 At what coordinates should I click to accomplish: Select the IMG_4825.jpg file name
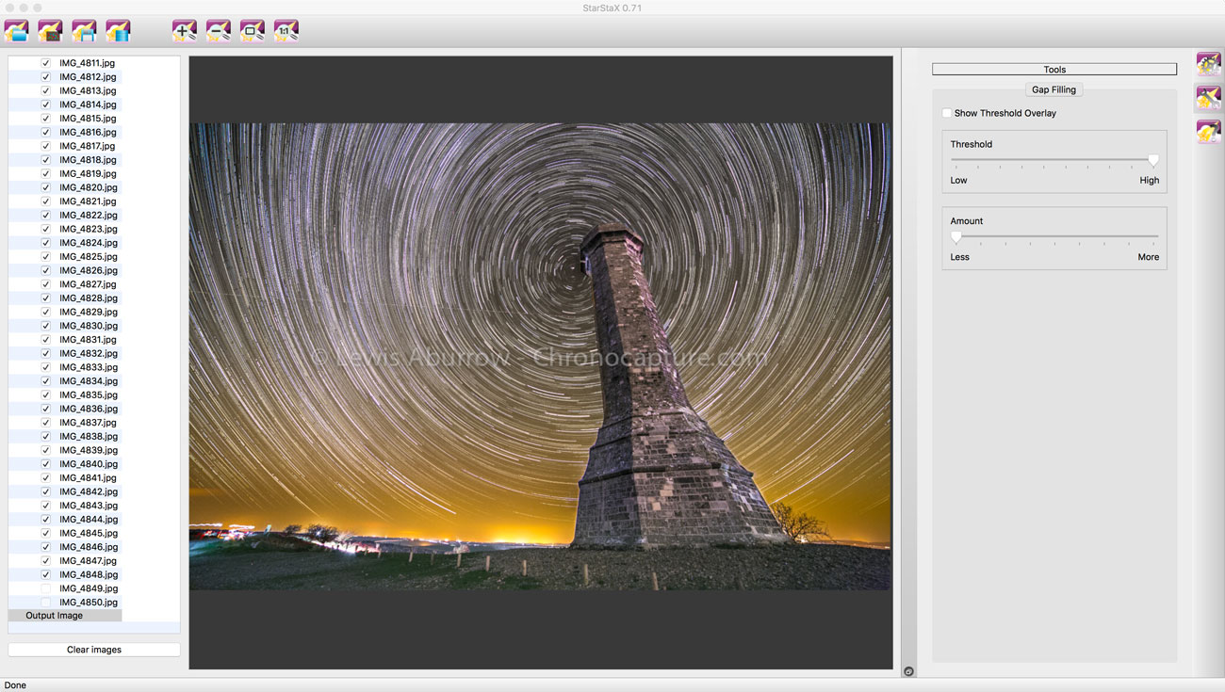coord(89,257)
